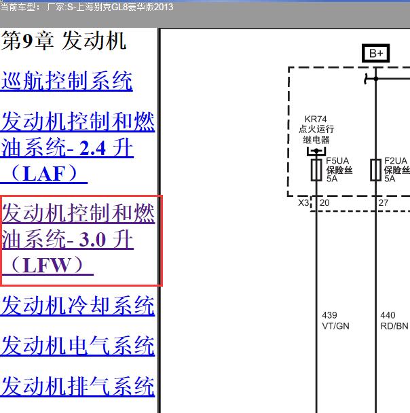Click connector pin number 20
Screen dimensions: 410x413
[324, 203]
